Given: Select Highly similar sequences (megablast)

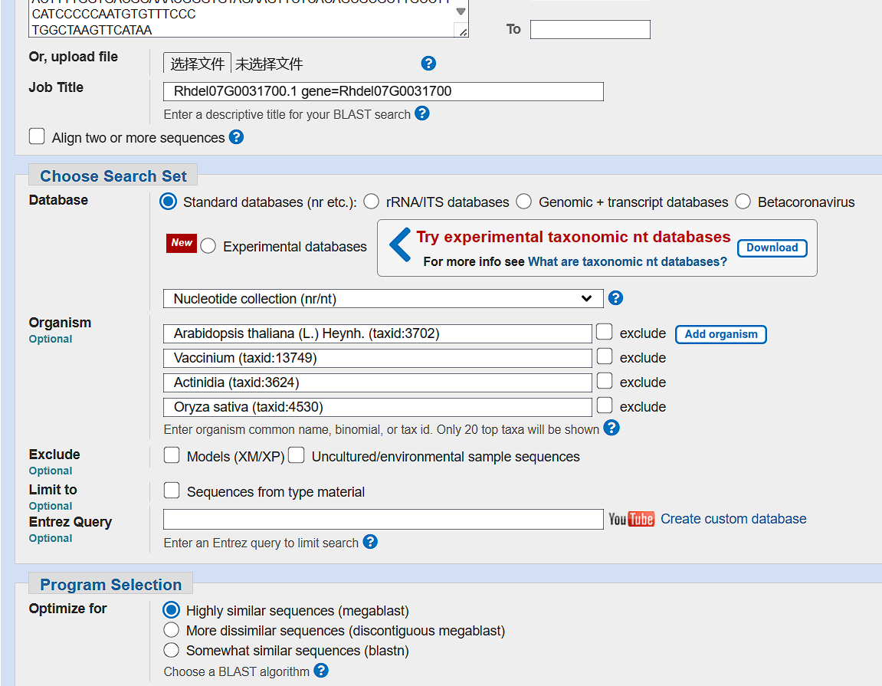Looking at the screenshot, I should [171, 610].
